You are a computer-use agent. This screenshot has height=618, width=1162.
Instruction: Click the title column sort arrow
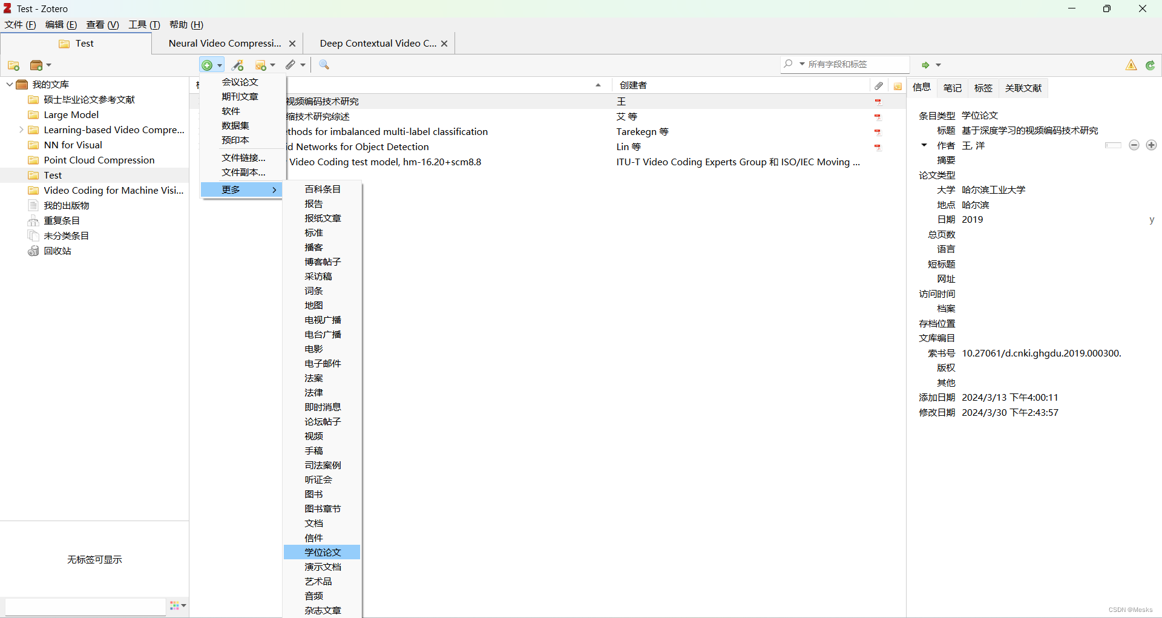point(598,85)
